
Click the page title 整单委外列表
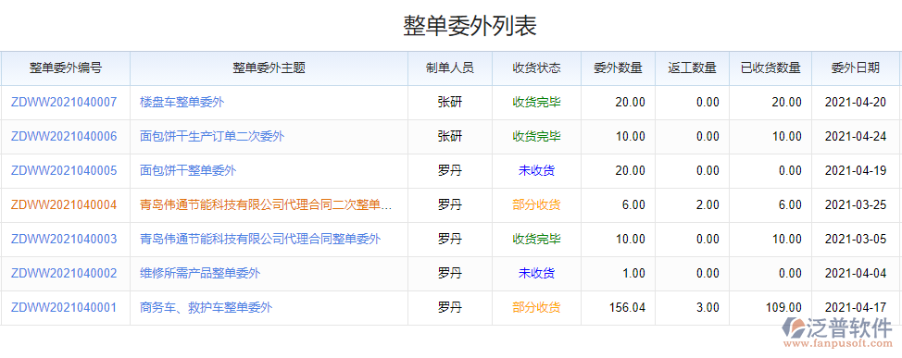click(x=470, y=27)
